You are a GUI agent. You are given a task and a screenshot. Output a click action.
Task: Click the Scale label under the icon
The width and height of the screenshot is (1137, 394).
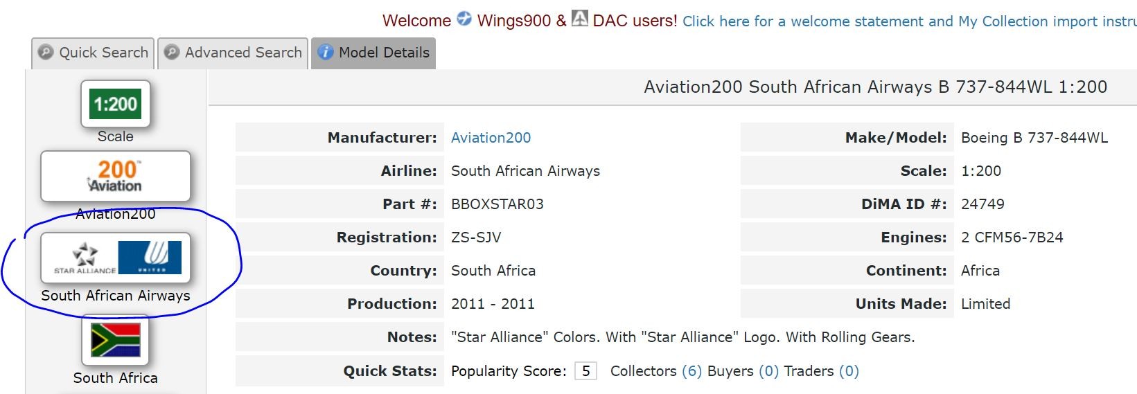coord(115,136)
